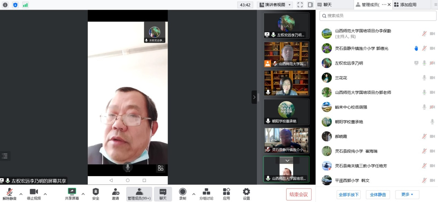
Task: Click grid layout icon in shared phone screen
Action: [x=160, y=168]
